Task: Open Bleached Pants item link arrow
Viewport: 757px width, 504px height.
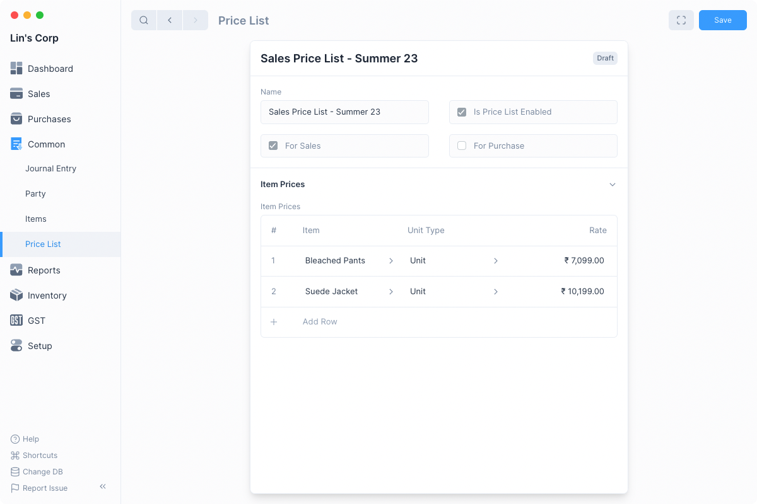Action: tap(391, 261)
